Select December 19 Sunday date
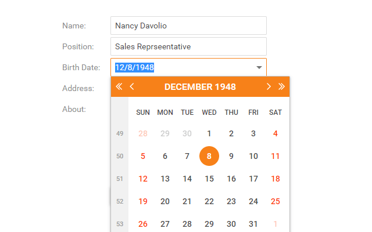 [x=143, y=201]
